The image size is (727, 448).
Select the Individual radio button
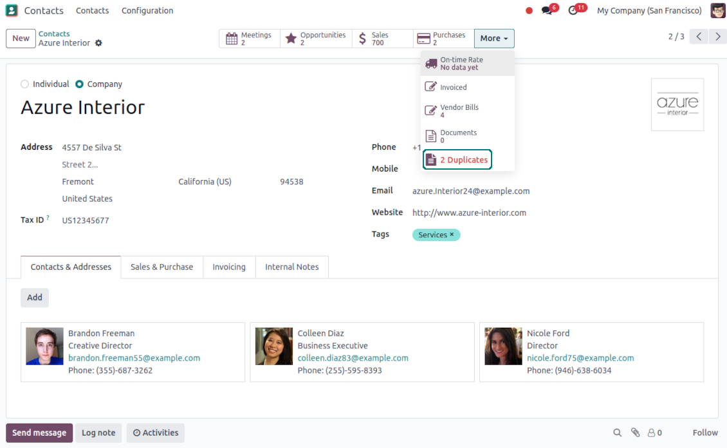[25, 84]
